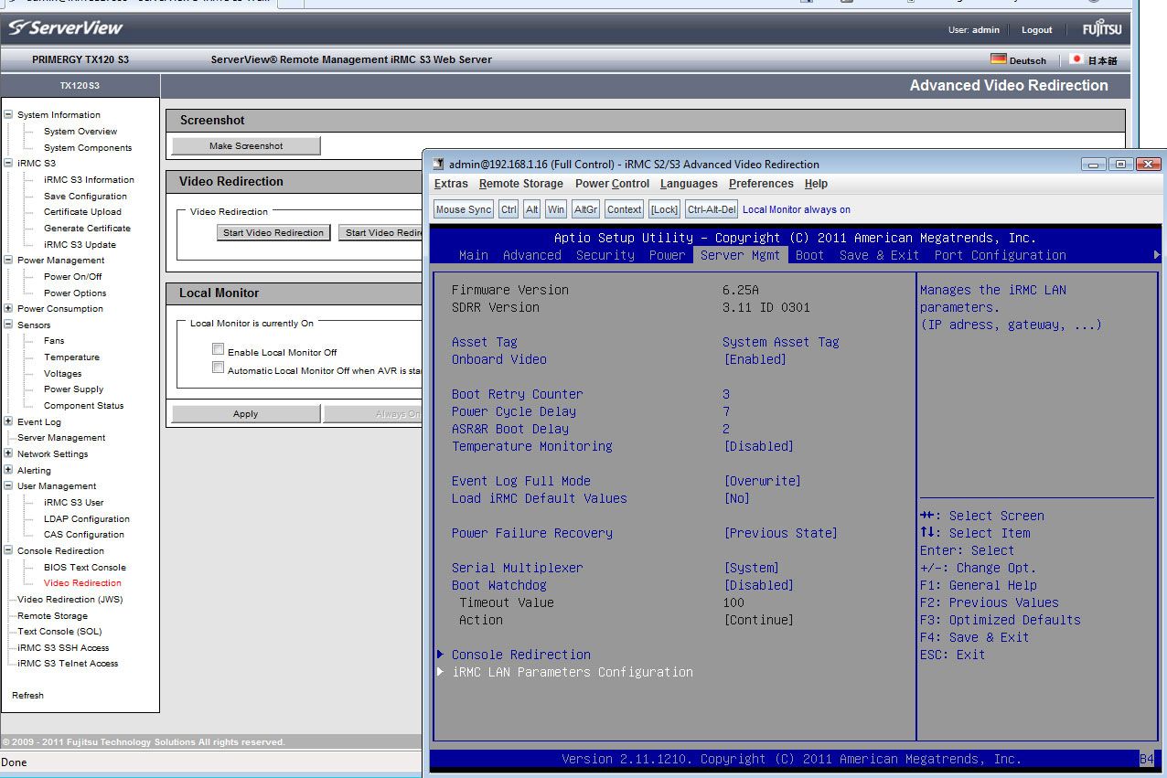Expand the Event Log tree node
Image resolution: width=1167 pixels, height=778 pixels.
(x=8, y=421)
